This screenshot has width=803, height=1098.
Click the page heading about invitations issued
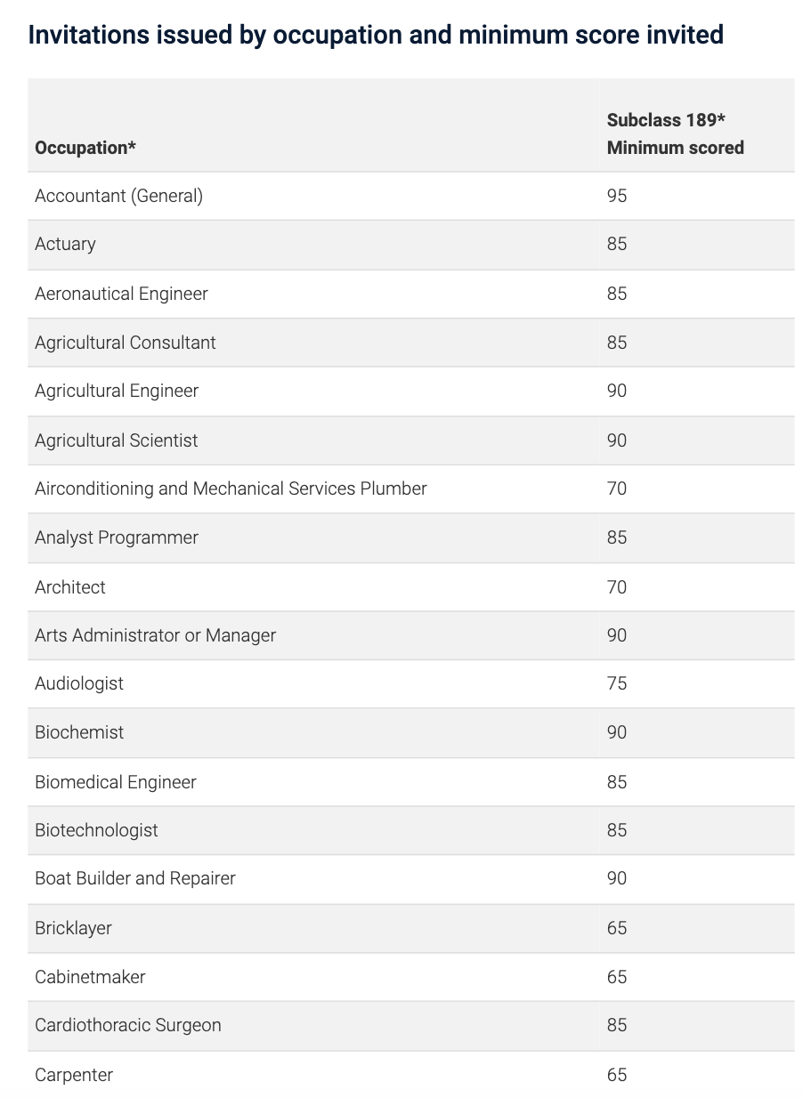pos(376,35)
